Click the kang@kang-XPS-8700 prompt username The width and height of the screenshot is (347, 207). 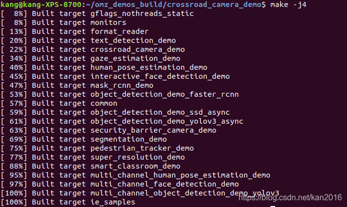[40, 4]
